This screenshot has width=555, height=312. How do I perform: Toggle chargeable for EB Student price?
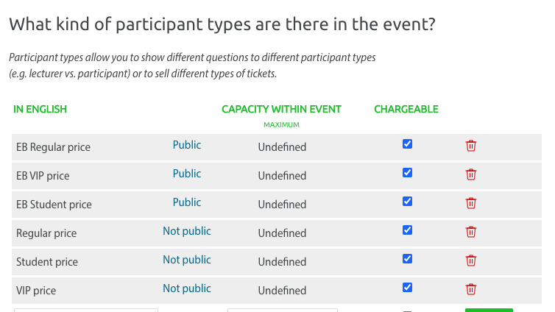click(407, 202)
